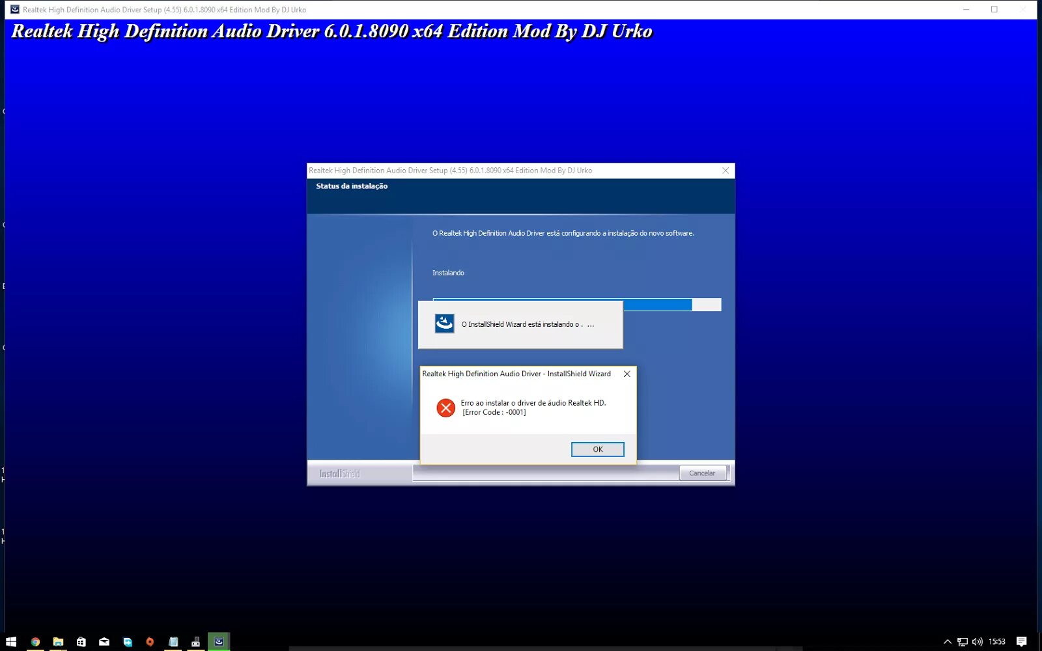Click the red error icon
This screenshot has height=651, width=1042.
(445, 408)
